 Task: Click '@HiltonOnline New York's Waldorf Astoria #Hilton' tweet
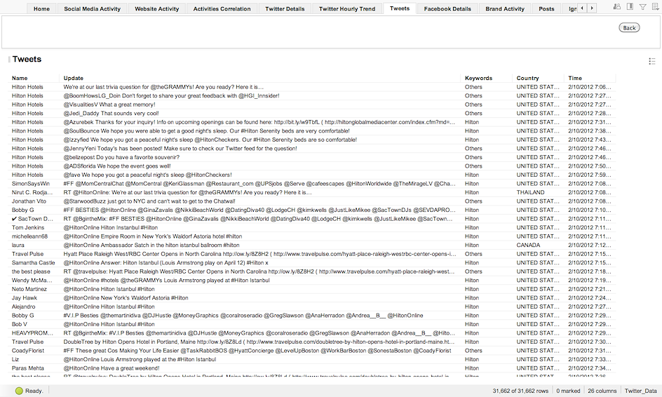pos(126,297)
